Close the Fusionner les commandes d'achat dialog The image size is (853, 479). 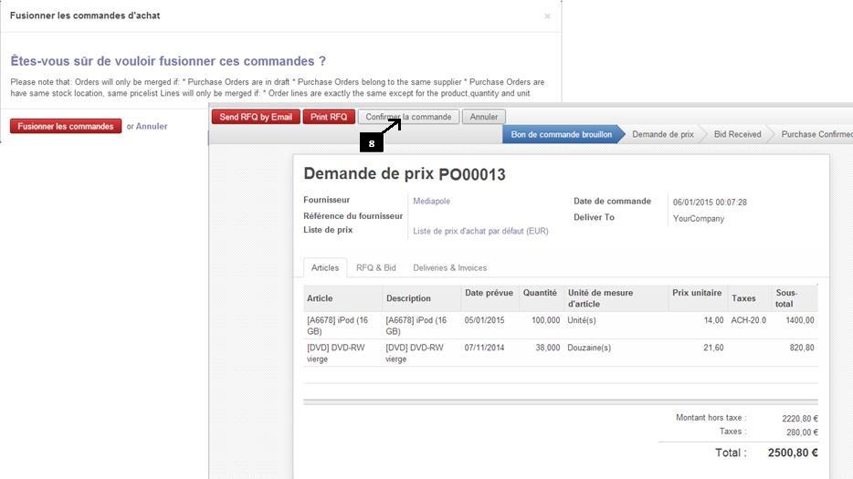pos(547,16)
